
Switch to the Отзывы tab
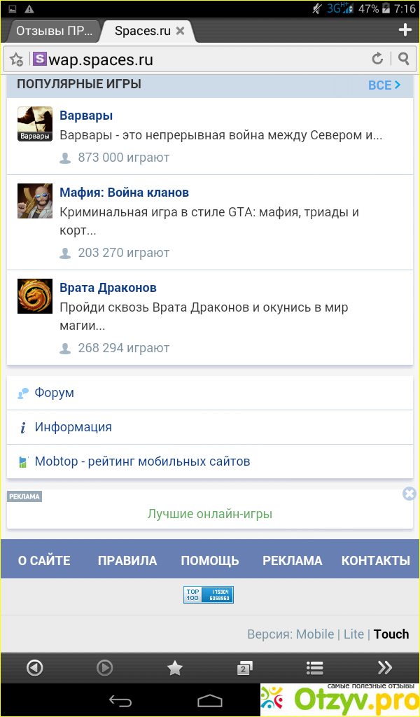53,31
